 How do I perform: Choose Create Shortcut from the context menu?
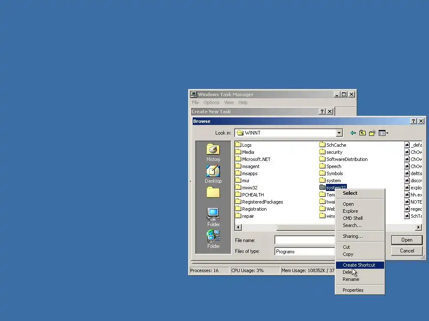(360, 265)
